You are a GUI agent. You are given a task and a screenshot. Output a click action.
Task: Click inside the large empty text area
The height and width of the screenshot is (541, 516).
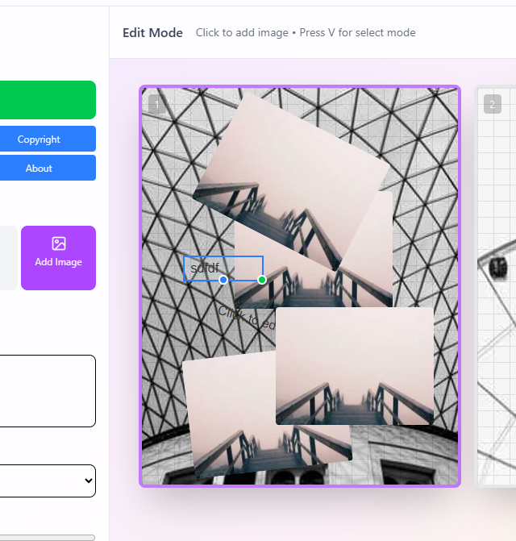pyautogui.click(x=48, y=391)
